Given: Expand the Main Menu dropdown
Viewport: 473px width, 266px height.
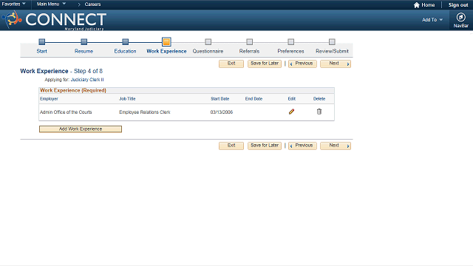Looking at the screenshot, I should click(x=51, y=4).
